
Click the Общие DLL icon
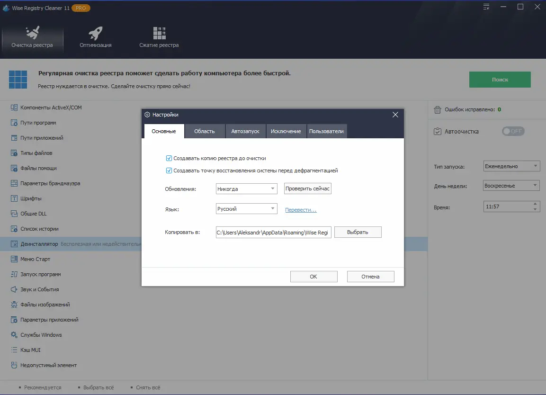coord(14,214)
